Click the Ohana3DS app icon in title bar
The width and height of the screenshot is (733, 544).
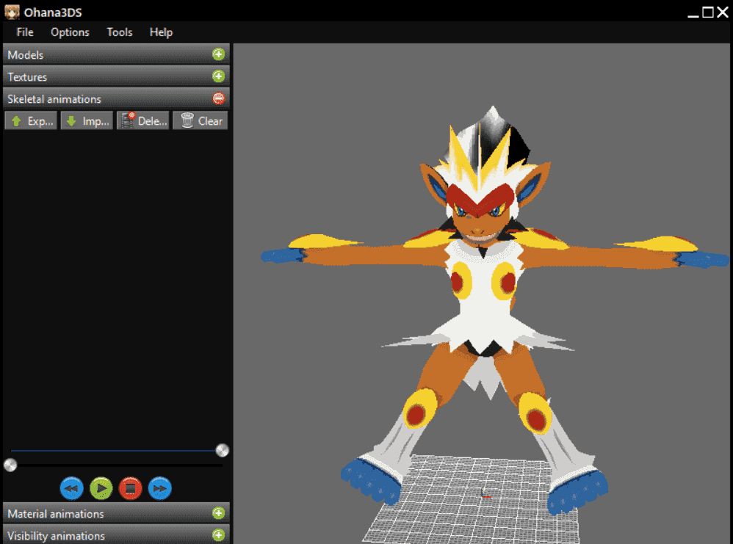(x=12, y=12)
